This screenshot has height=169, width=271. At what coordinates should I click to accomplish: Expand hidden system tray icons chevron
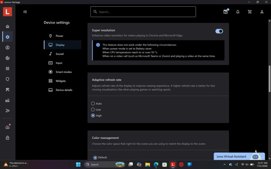224,164
